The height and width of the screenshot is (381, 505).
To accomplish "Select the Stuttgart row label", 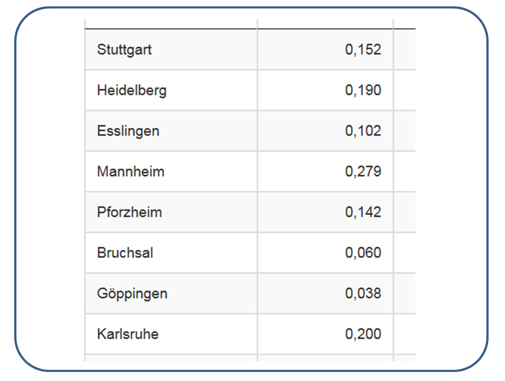I will (x=172, y=50).
